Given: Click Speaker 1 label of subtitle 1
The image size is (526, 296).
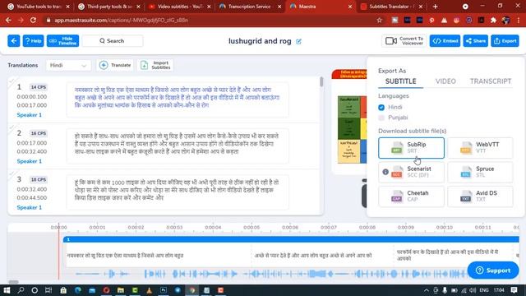Looking at the screenshot, I should pyautogui.click(x=30, y=115).
